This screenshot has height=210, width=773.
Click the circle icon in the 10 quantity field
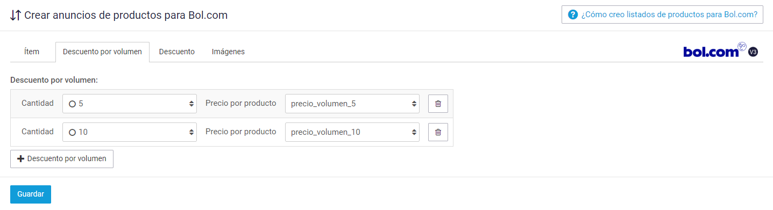(x=72, y=132)
